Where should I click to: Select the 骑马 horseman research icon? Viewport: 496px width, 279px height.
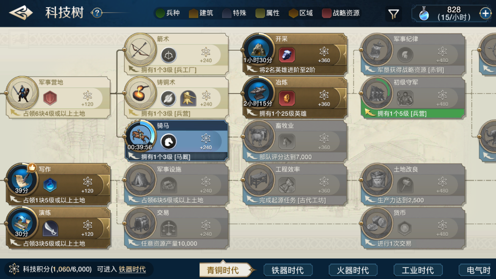pyautogui.click(x=140, y=136)
